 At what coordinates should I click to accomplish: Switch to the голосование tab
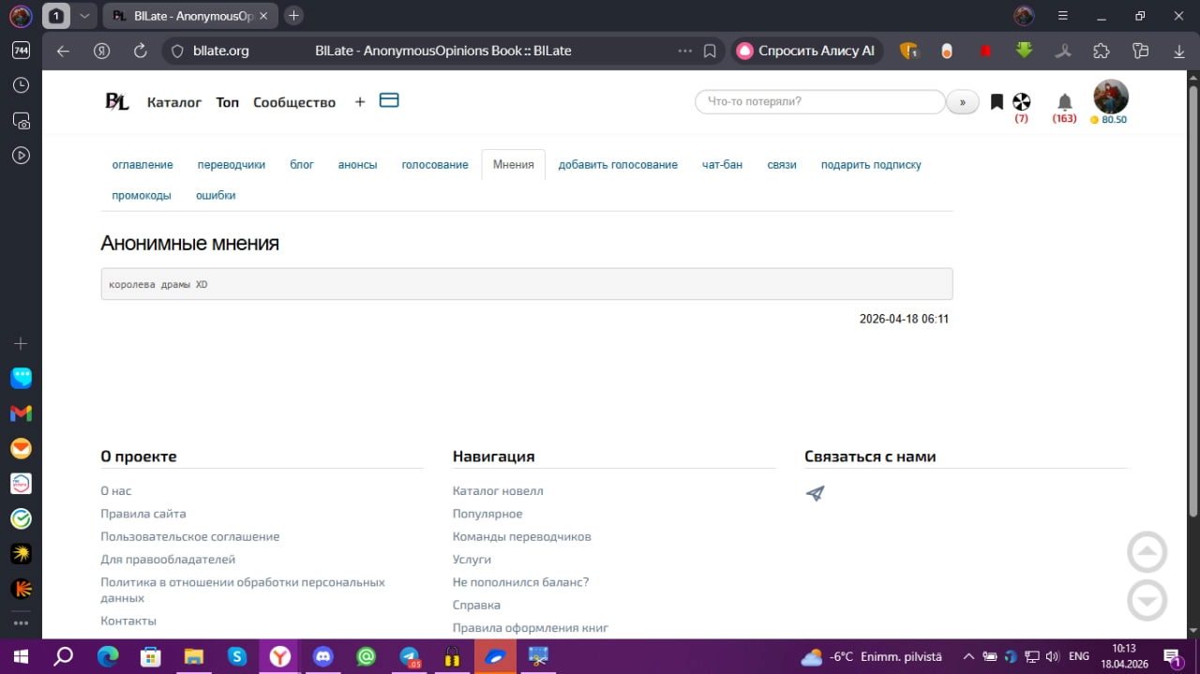[x=435, y=165]
